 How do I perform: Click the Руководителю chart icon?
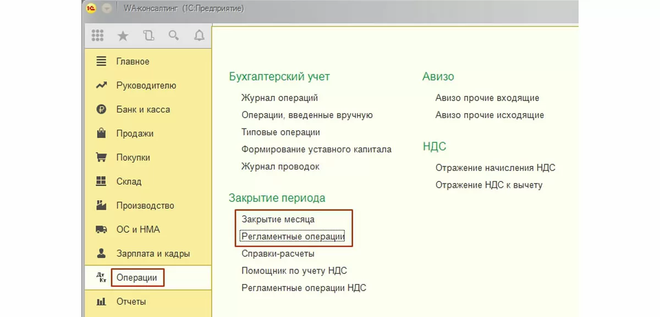click(x=101, y=85)
